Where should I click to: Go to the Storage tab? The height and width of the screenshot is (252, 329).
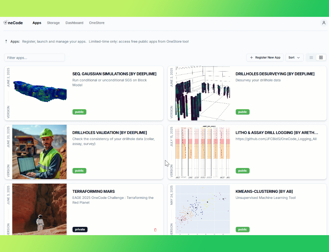[53, 23]
